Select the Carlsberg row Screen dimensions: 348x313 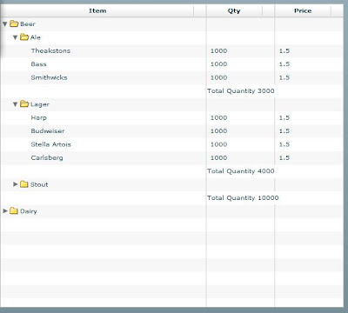coord(172,157)
